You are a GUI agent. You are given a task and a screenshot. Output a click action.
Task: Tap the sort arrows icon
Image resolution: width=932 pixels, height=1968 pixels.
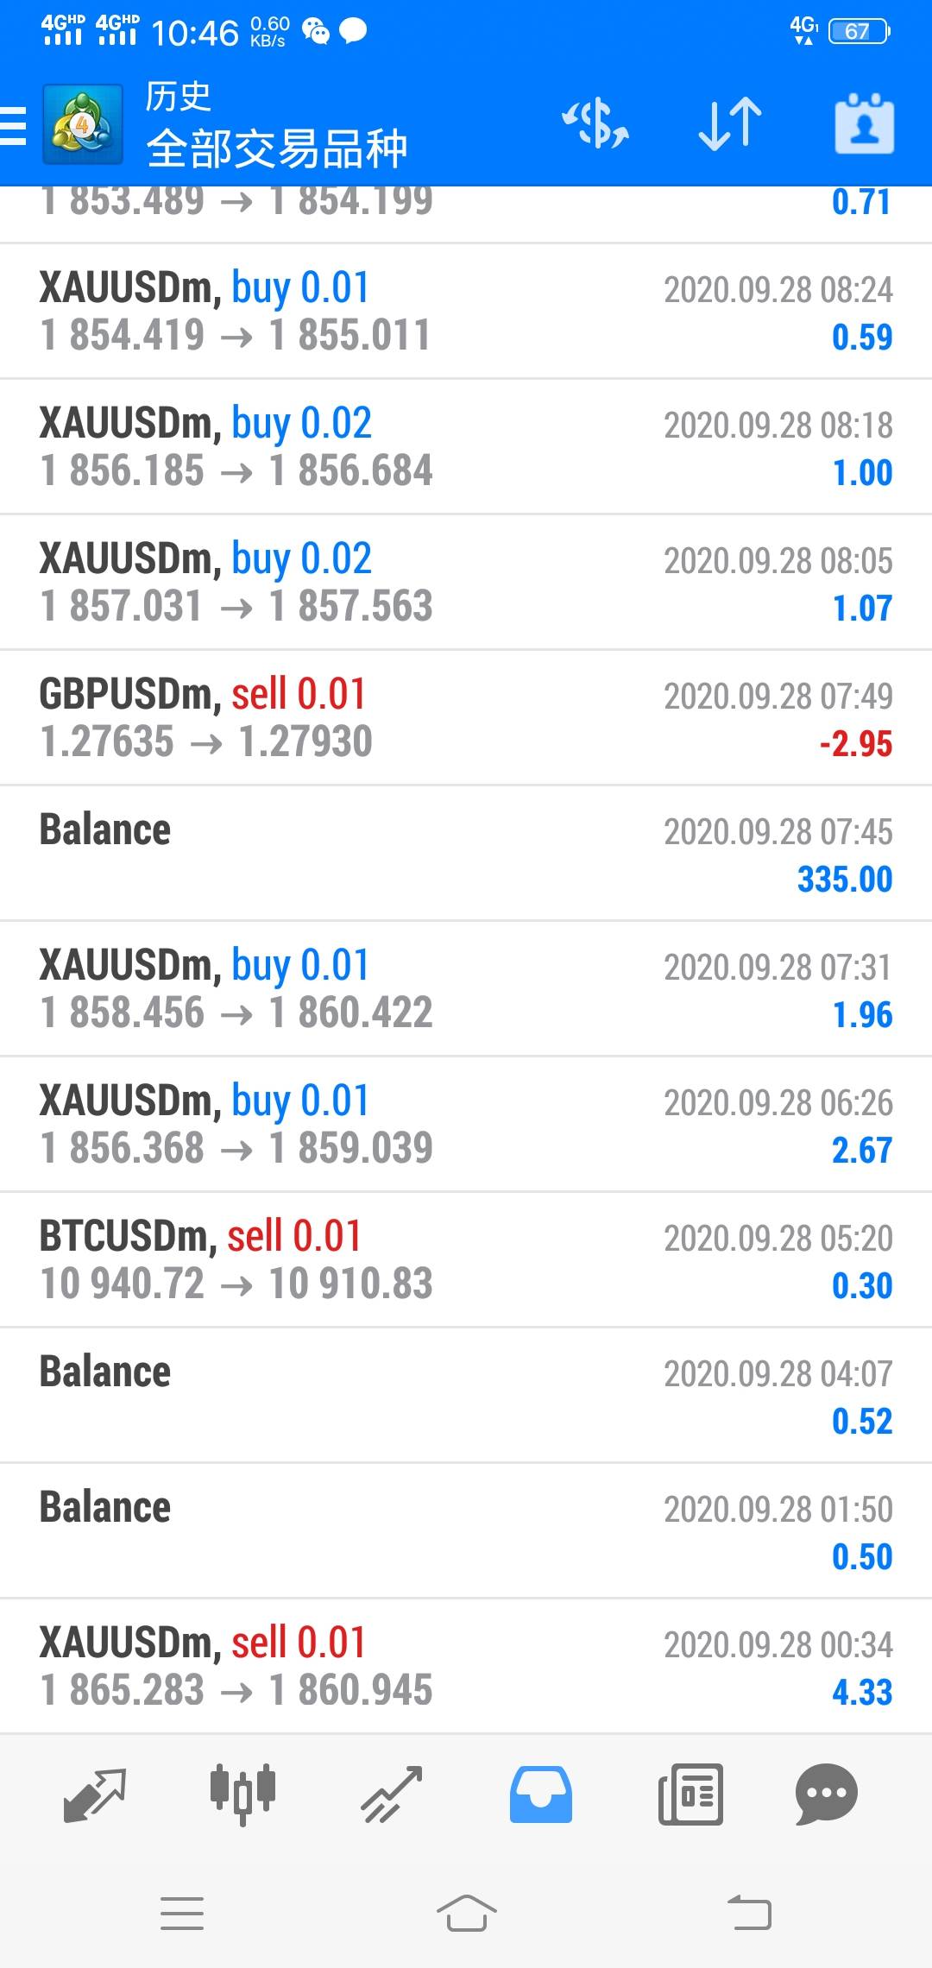(730, 124)
